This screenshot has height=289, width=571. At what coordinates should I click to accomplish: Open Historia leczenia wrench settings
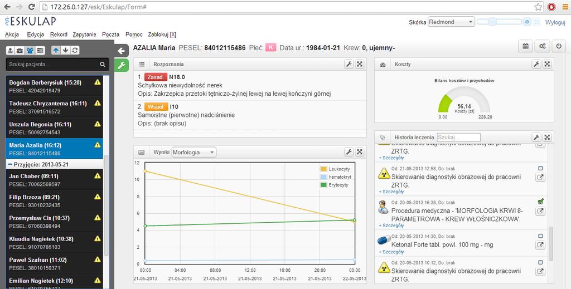click(536, 137)
